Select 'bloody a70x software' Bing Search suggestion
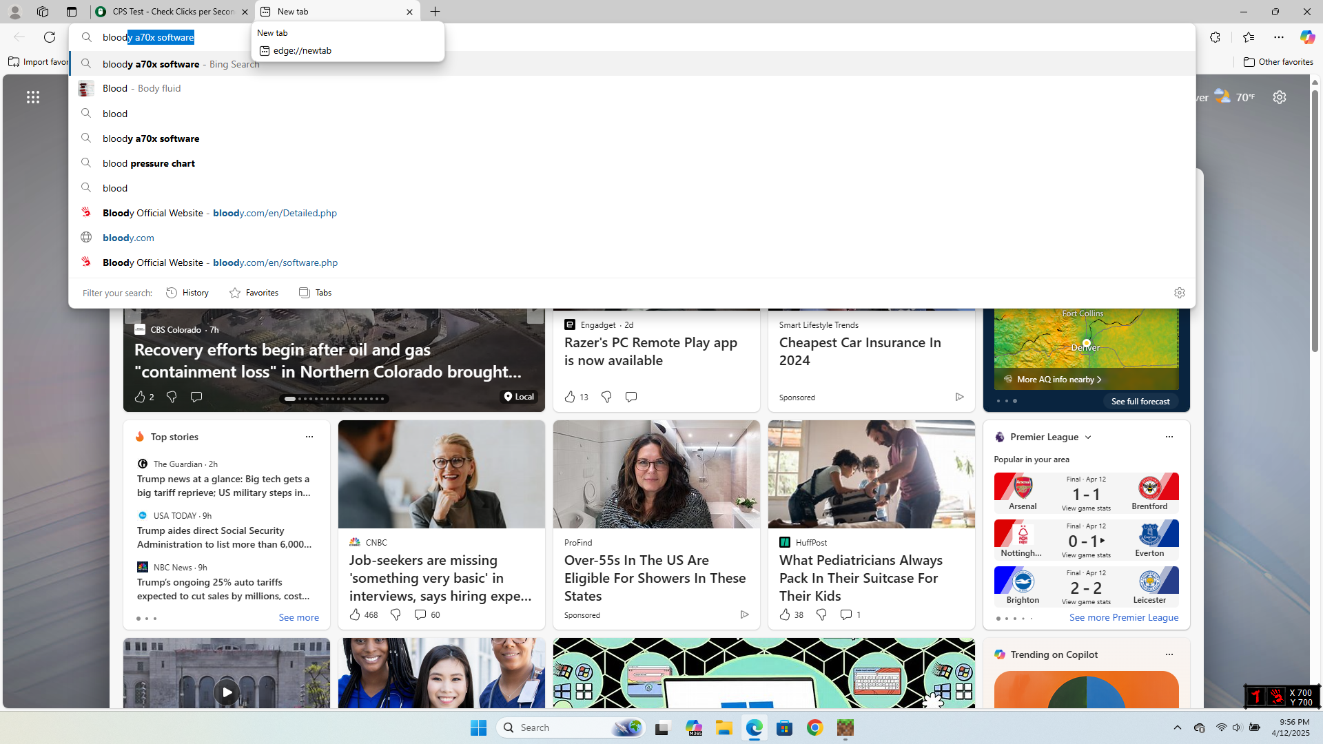 pos(632,64)
